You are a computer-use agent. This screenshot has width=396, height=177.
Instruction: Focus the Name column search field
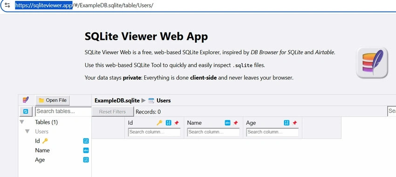tap(213, 132)
